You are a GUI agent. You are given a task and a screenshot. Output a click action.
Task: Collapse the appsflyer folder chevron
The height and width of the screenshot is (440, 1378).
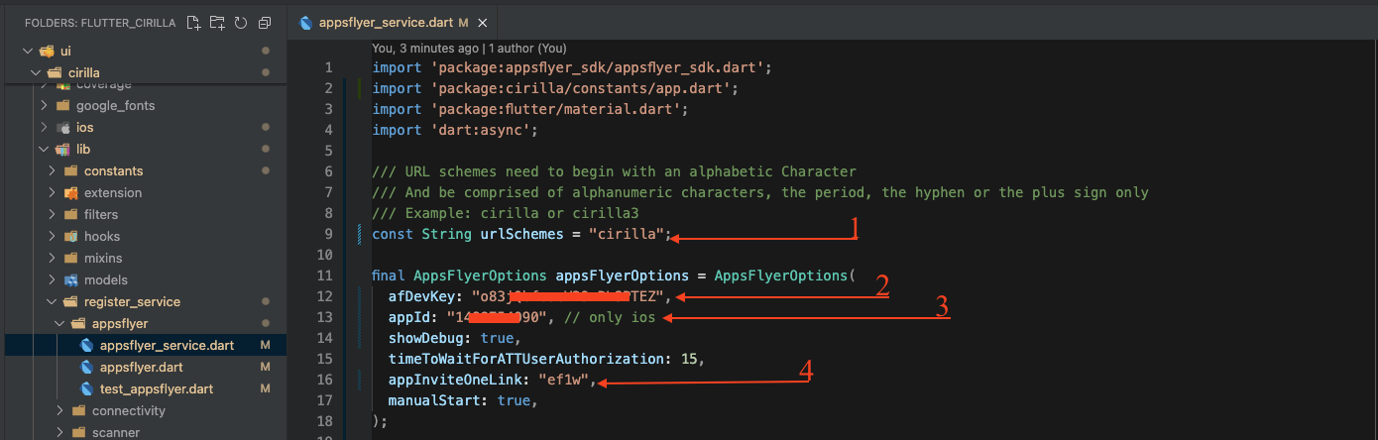point(59,323)
